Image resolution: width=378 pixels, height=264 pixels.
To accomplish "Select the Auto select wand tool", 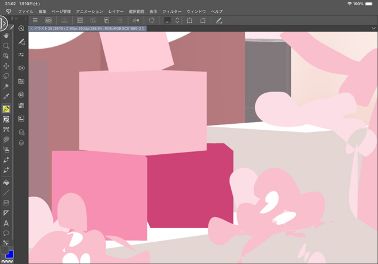I will (6, 86).
